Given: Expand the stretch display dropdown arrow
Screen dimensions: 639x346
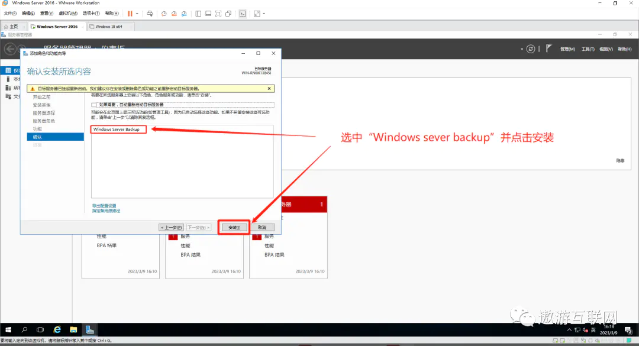Looking at the screenshot, I should coord(264,14).
